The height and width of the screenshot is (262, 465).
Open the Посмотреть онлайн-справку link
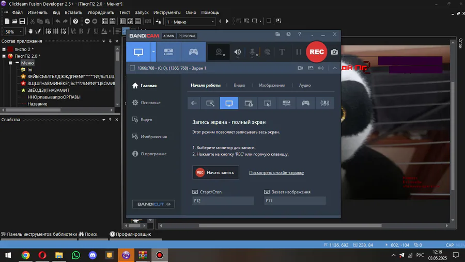tap(276, 173)
